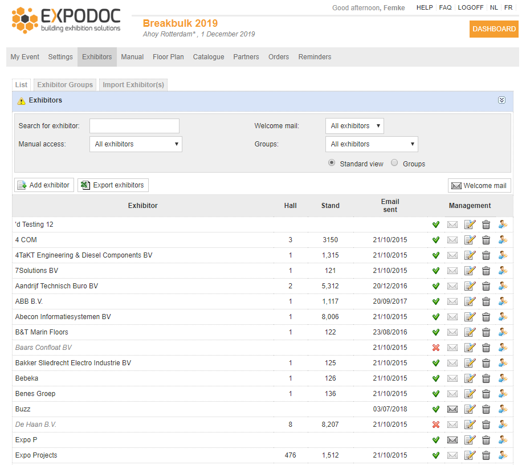Click the user icon for Expo Projects

click(x=503, y=455)
